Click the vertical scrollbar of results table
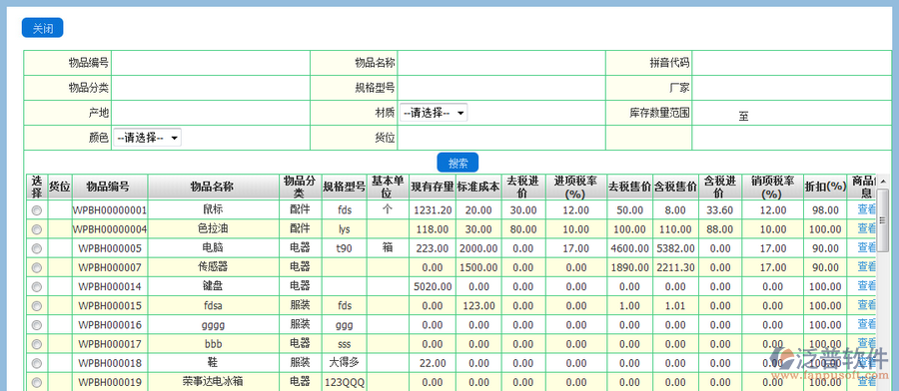This screenshot has width=899, height=391. tap(884, 286)
